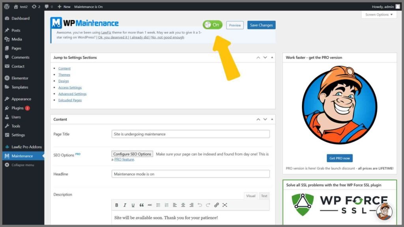Open comments bubble in admin bar
The width and height of the screenshot is (404, 227).
click(x=49, y=7)
